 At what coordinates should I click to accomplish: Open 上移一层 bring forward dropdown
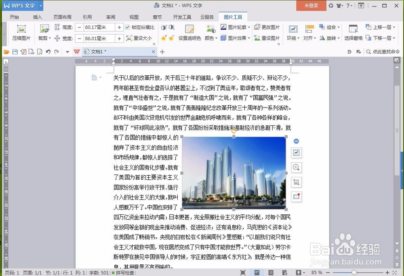click(x=380, y=27)
